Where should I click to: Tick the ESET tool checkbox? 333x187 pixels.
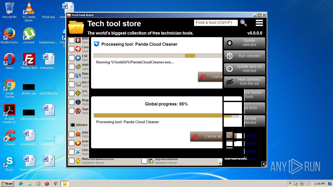[x=72, y=58]
